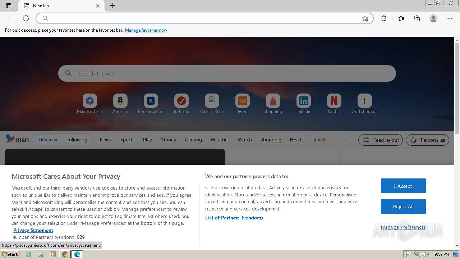Open the Cars for Sale shortcut
Image resolution: width=460 pixels, height=259 pixels.
(x=212, y=104)
